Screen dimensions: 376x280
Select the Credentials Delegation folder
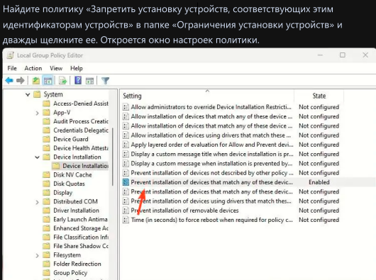pyautogui.click(x=75, y=130)
